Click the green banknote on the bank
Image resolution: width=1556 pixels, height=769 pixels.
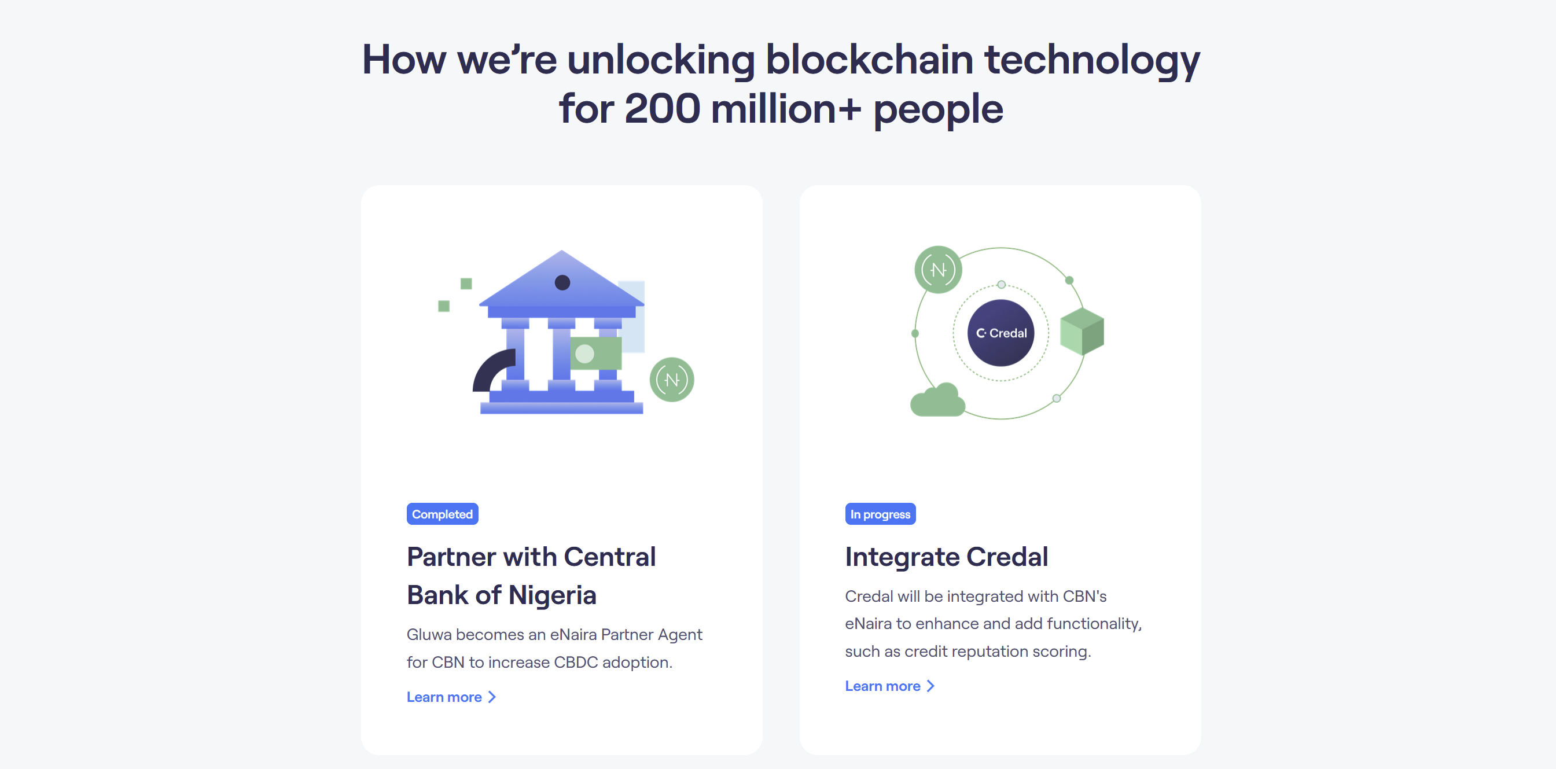(x=595, y=354)
